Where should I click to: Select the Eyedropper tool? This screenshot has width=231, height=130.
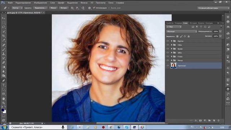[x=4, y=40]
